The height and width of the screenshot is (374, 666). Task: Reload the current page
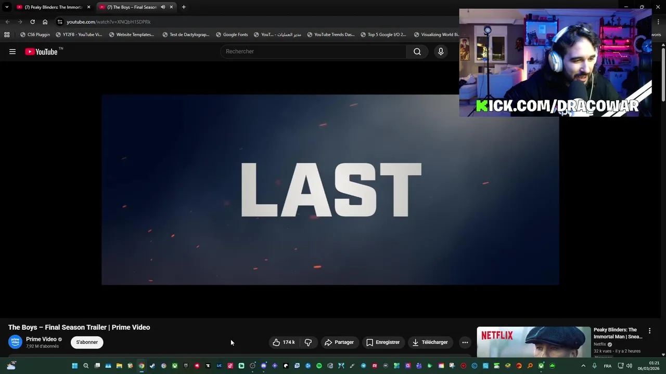[x=32, y=22]
